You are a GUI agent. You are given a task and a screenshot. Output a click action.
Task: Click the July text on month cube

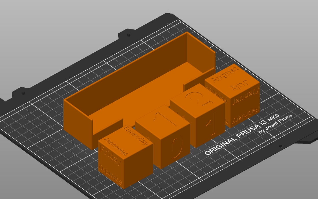tap(240, 85)
